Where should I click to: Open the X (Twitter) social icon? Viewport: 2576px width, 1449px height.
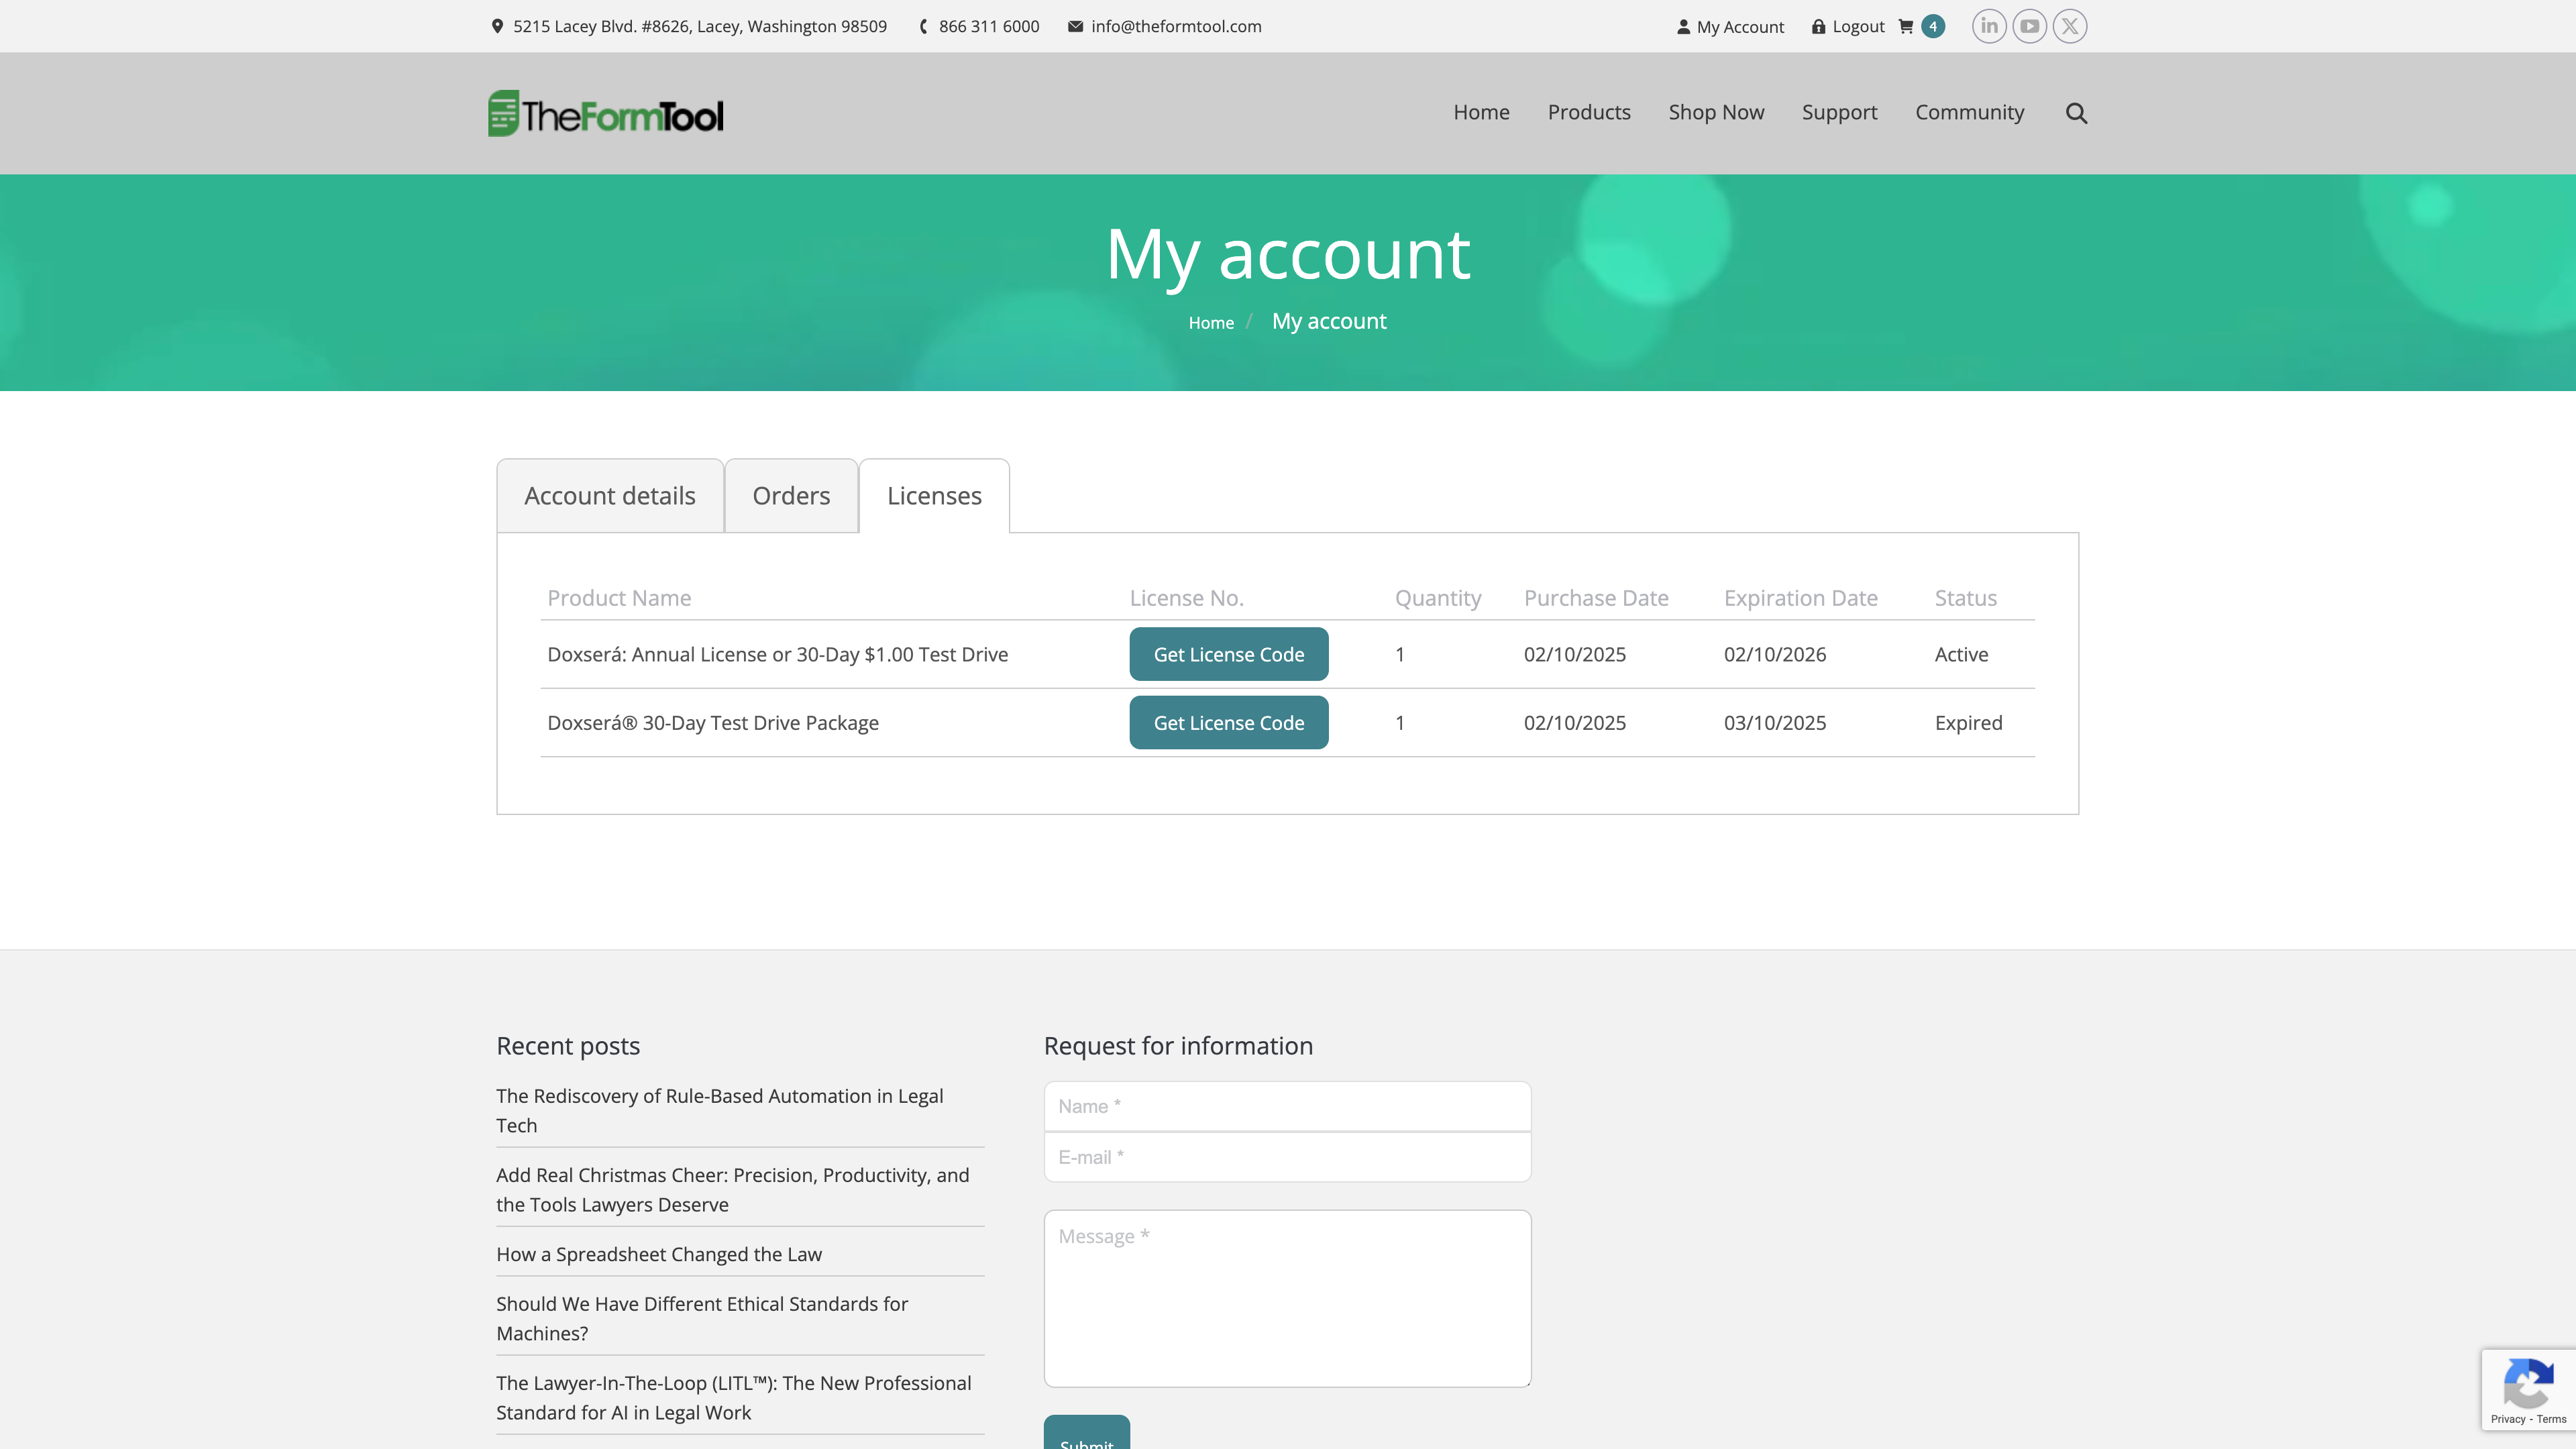pyautogui.click(x=2069, y=26)
